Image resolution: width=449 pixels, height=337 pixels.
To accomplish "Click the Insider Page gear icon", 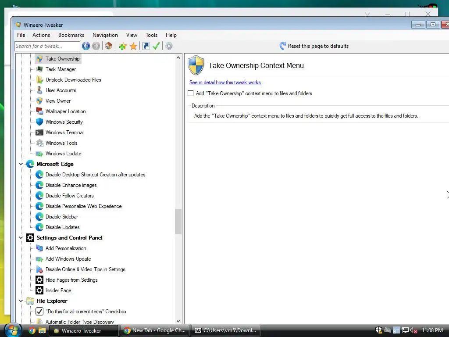I will [x=39, y=290].
